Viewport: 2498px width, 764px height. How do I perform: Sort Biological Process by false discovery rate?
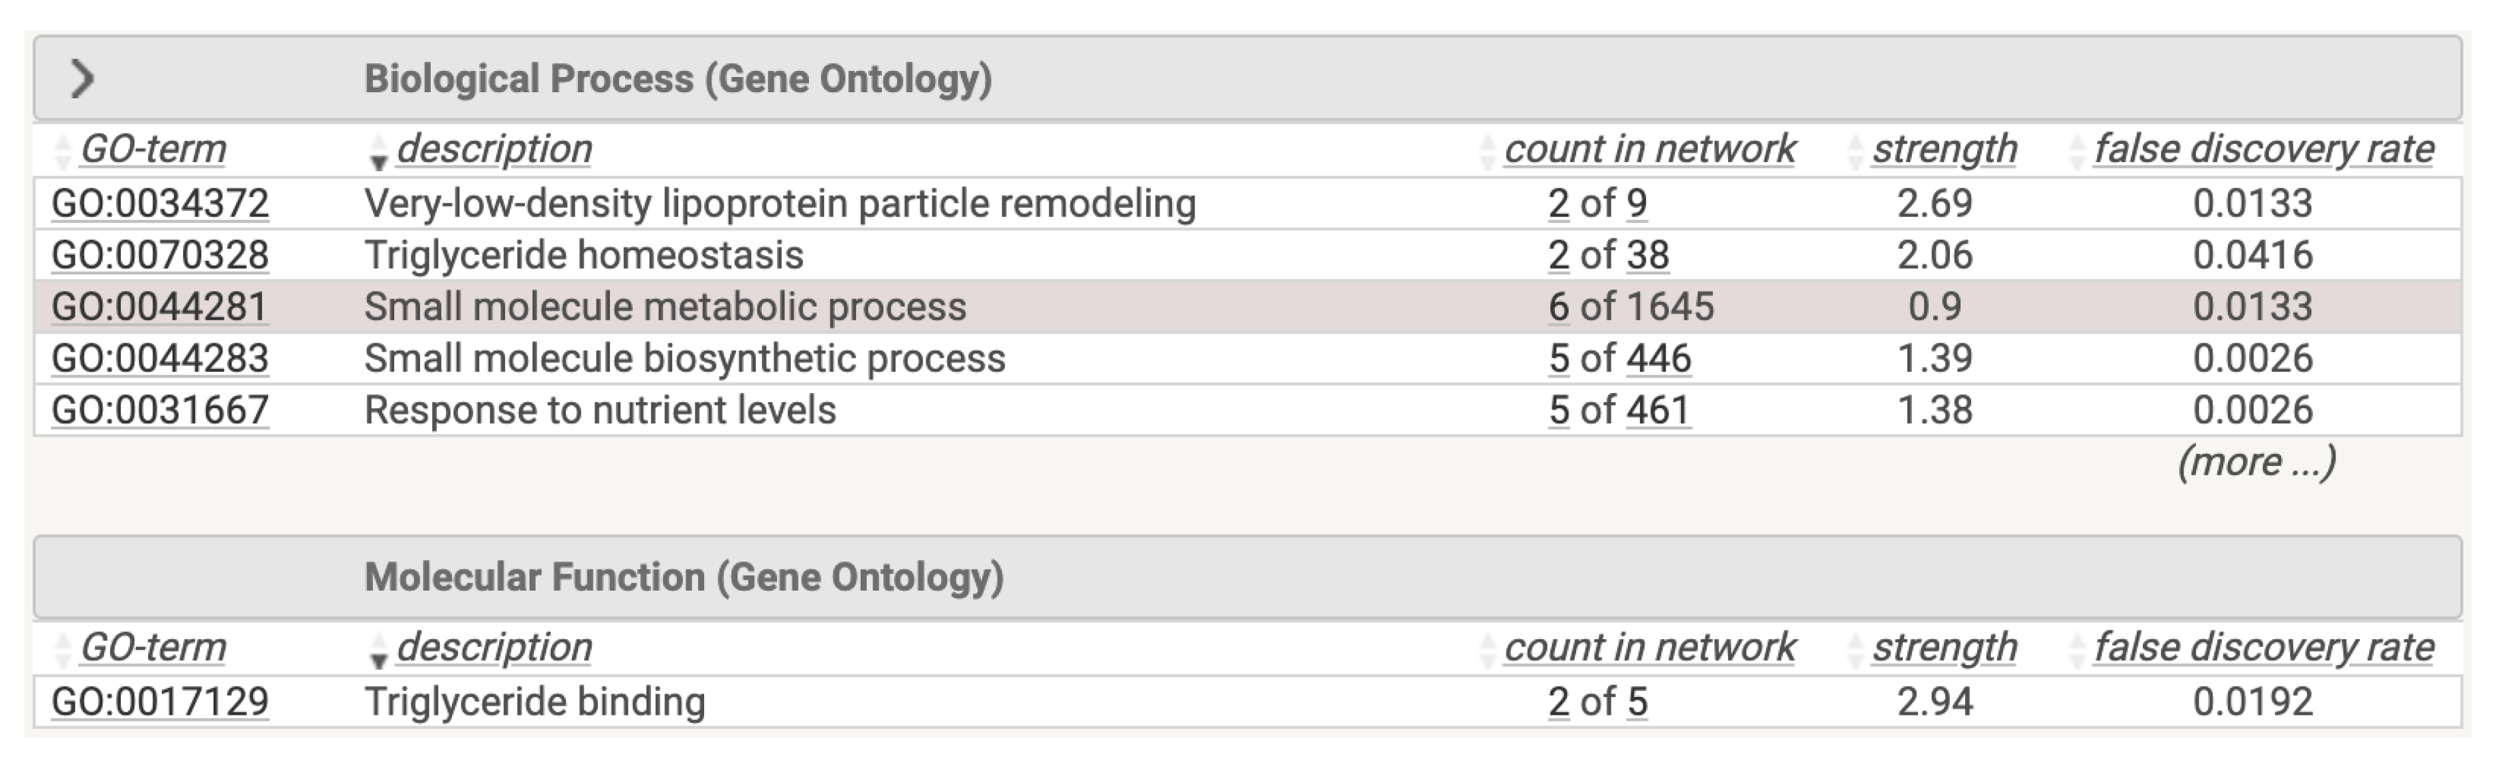pos(2262,149)
